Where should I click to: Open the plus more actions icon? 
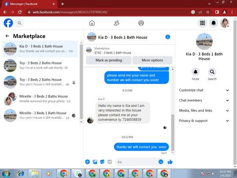click(x=87, y=162)
